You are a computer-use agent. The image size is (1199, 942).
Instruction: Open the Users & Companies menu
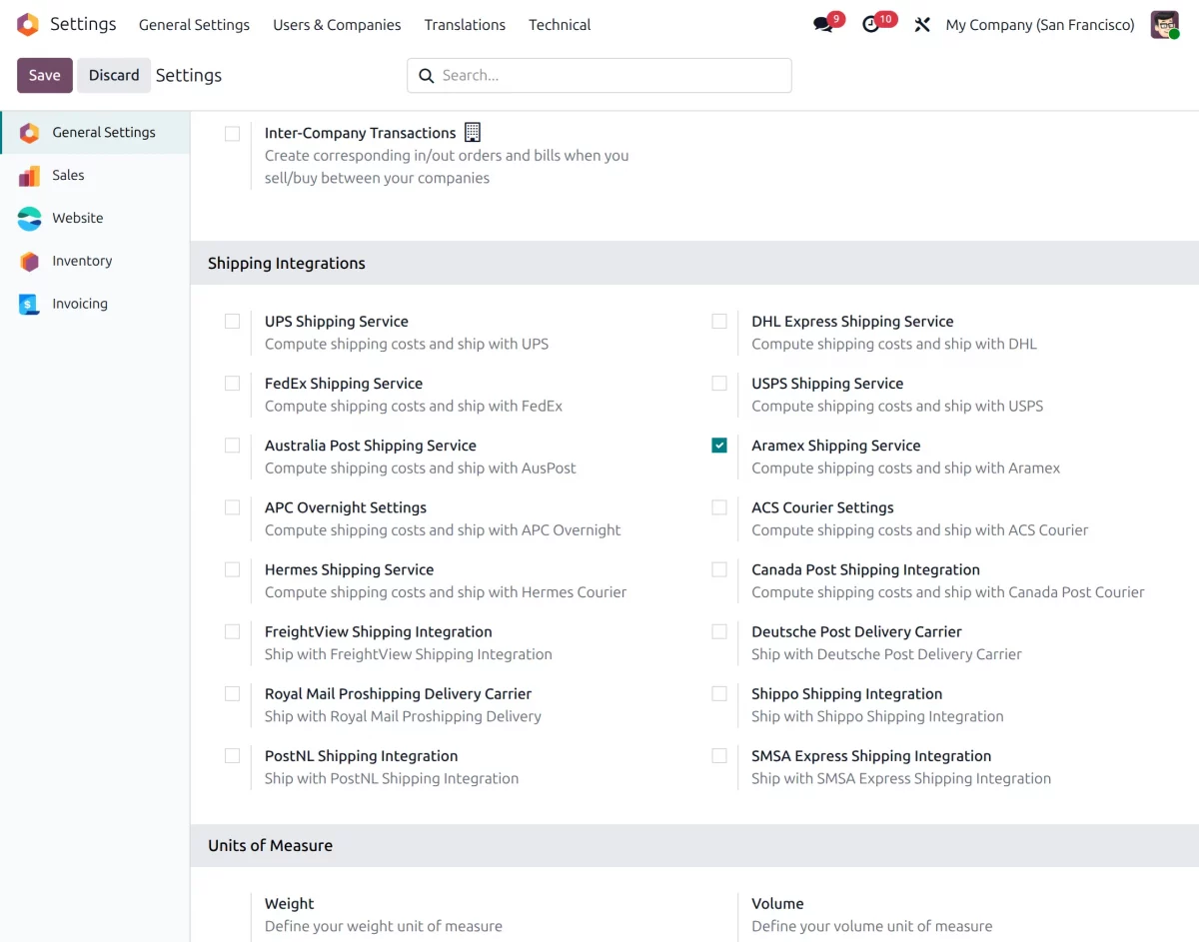[337, 25]
